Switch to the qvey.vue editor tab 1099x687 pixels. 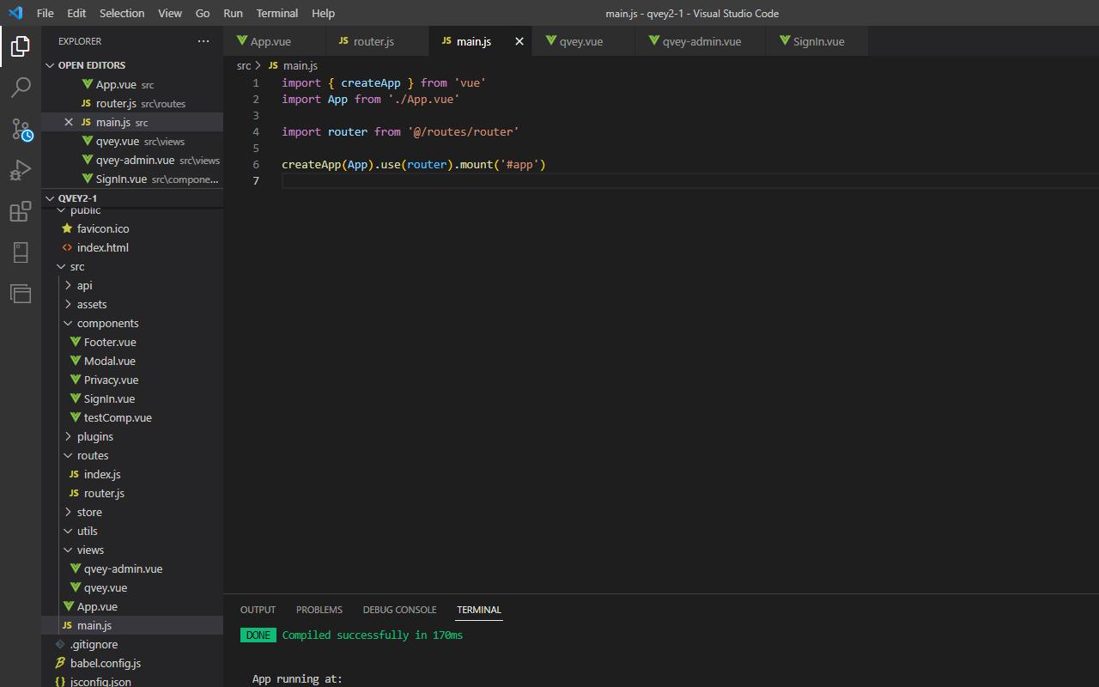click(x=584, y=41)
